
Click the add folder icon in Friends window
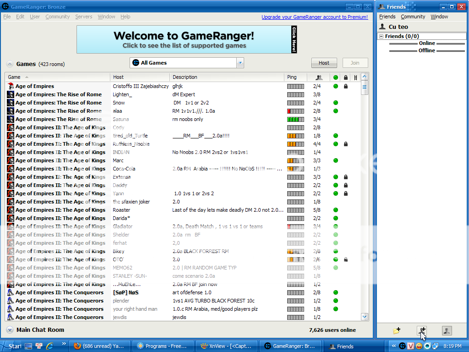click(x=397, y=331)
